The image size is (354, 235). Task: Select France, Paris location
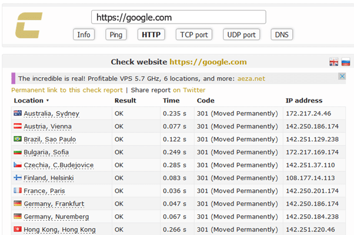(x=44, y=191)
